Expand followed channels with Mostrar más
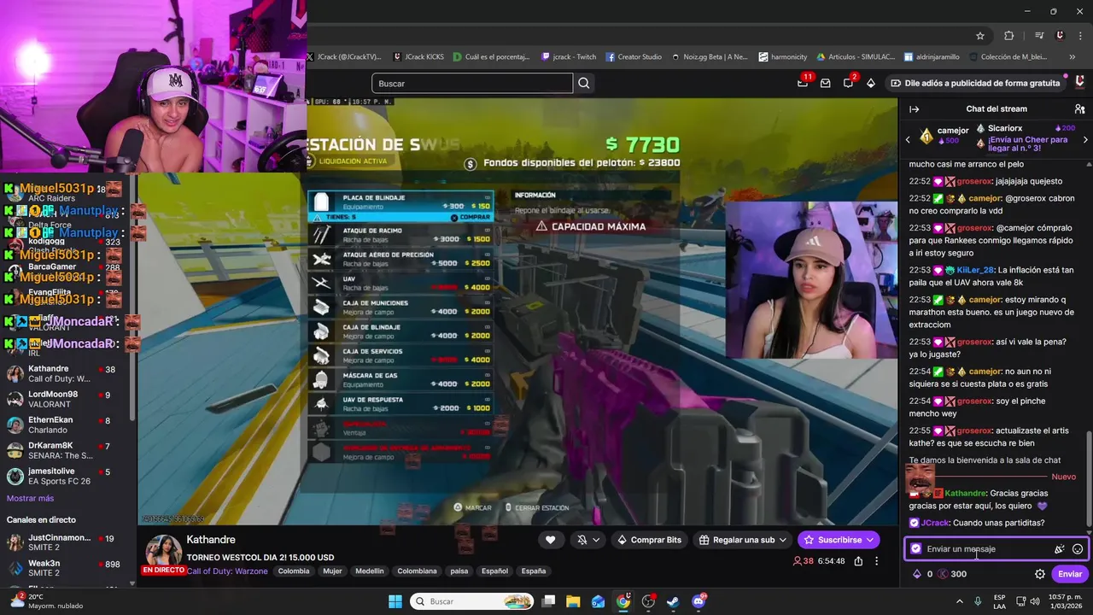Viewport: 1093px width, 615px height. [x=30, y=498]
